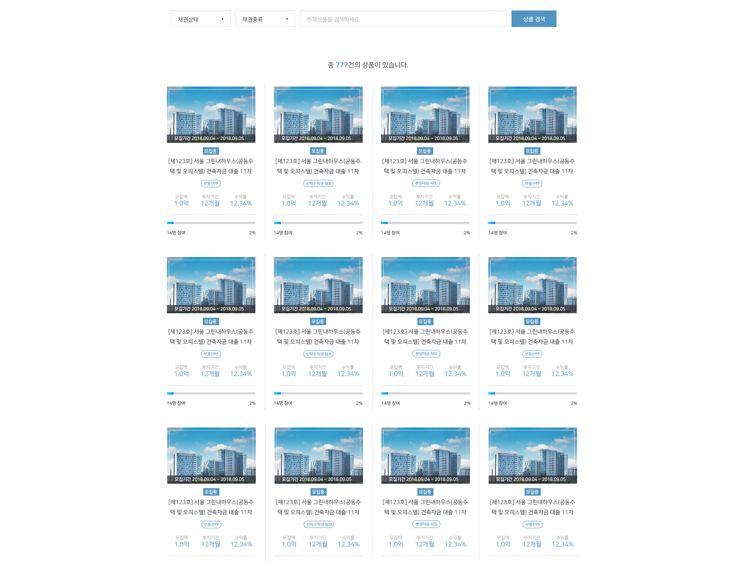Click the 상품 검색 button
This screenshot has height=562, width=750.
point(534,19)
